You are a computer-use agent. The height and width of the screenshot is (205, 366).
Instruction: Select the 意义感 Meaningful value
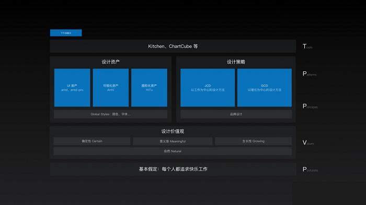[x=173, y=141]
